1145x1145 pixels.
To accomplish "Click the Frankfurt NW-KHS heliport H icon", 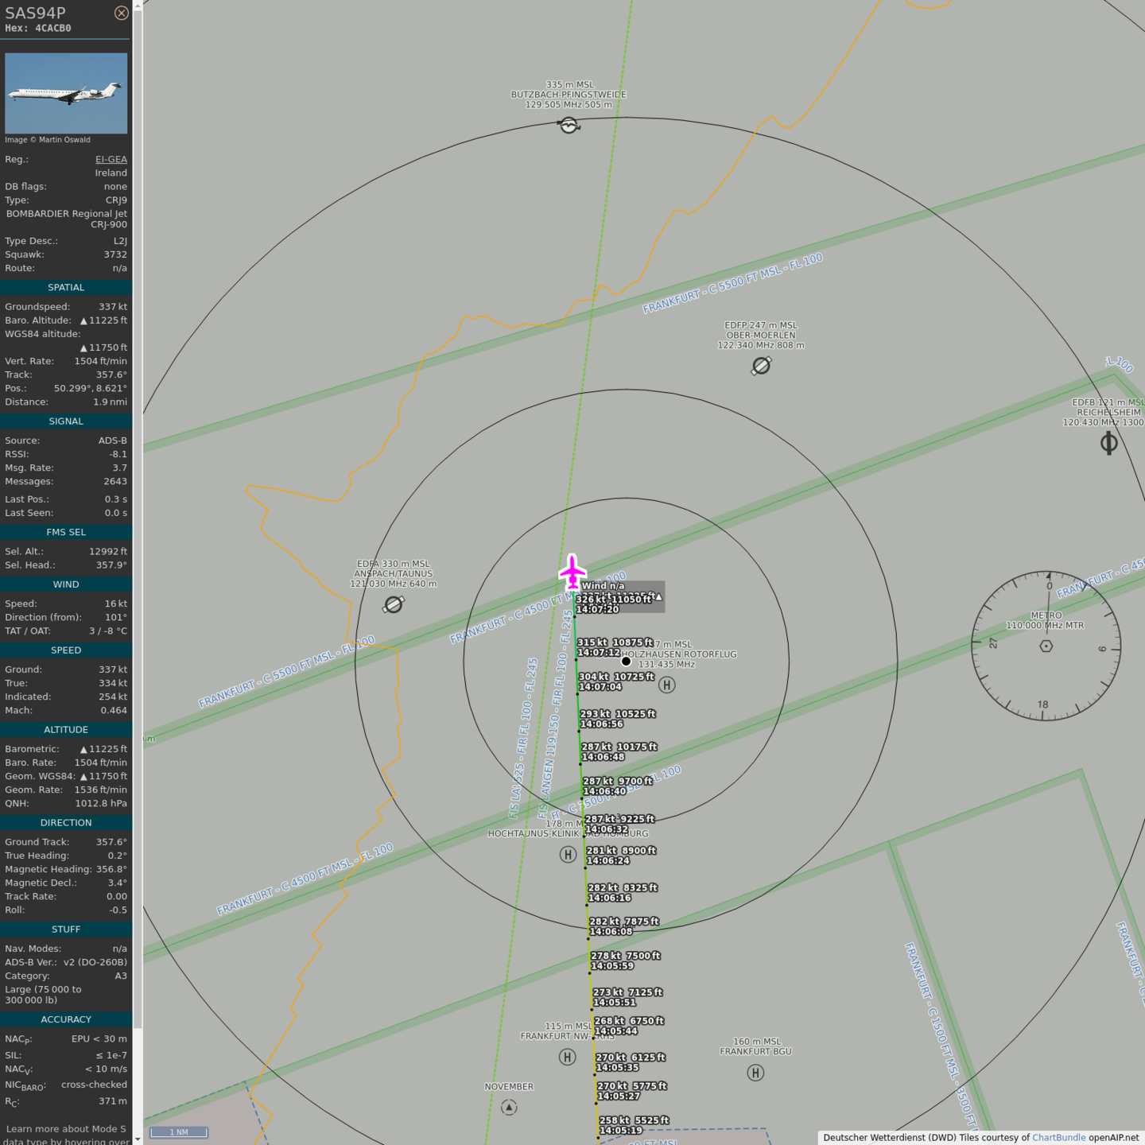I will tap(567, 1057).
